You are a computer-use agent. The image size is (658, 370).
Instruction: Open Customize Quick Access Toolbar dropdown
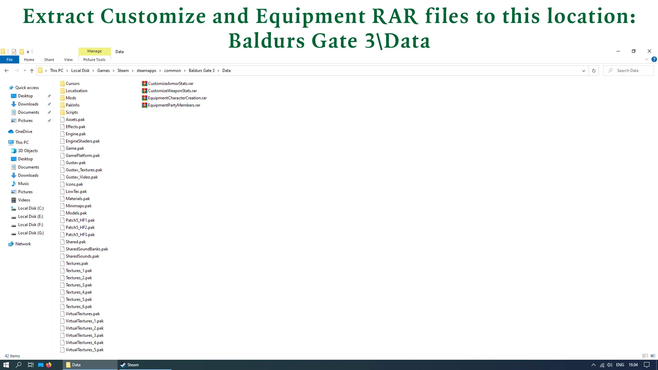pos(28,52)
